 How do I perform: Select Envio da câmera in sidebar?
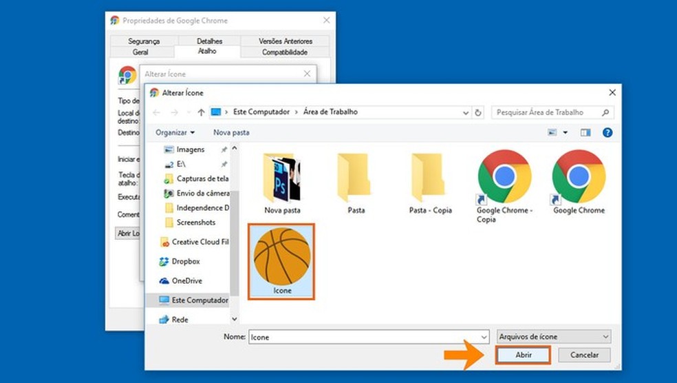tap(197, 194)
